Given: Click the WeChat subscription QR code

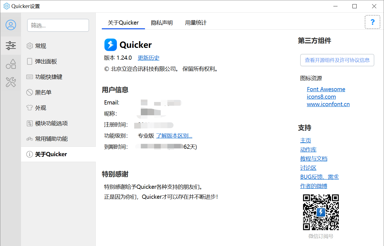Looking at the screenshot, I should tap(321, 212).
